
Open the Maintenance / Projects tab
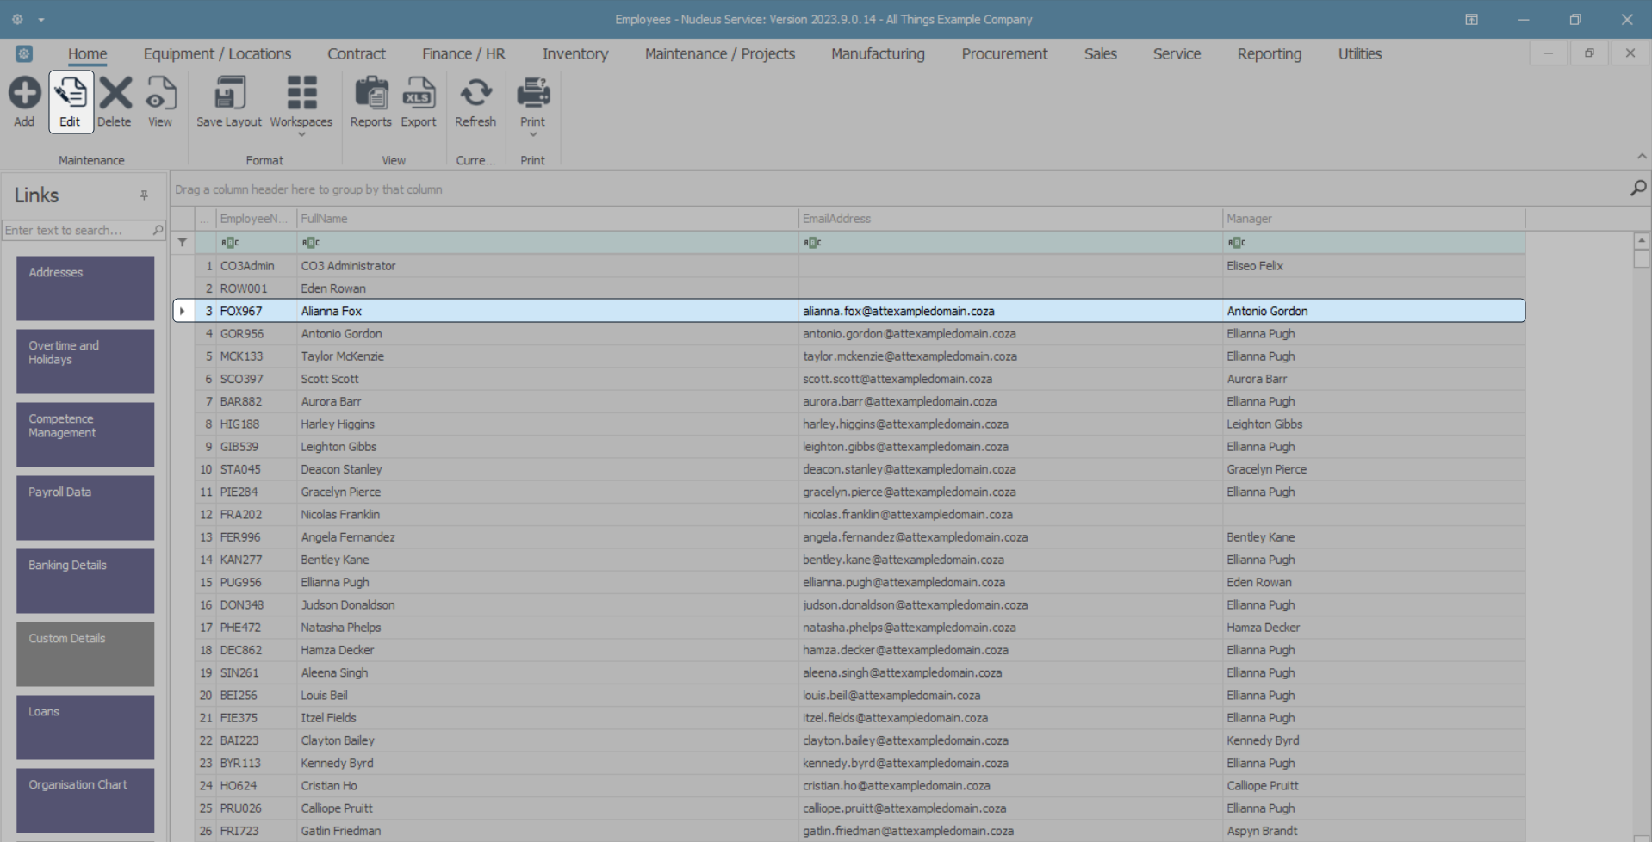(720, 53)
